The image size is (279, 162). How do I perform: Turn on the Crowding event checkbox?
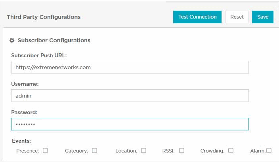click(x=231, y=151)
